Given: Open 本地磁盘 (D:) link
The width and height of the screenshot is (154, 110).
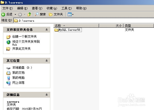Looking at the screenshot, I should 22,68.
